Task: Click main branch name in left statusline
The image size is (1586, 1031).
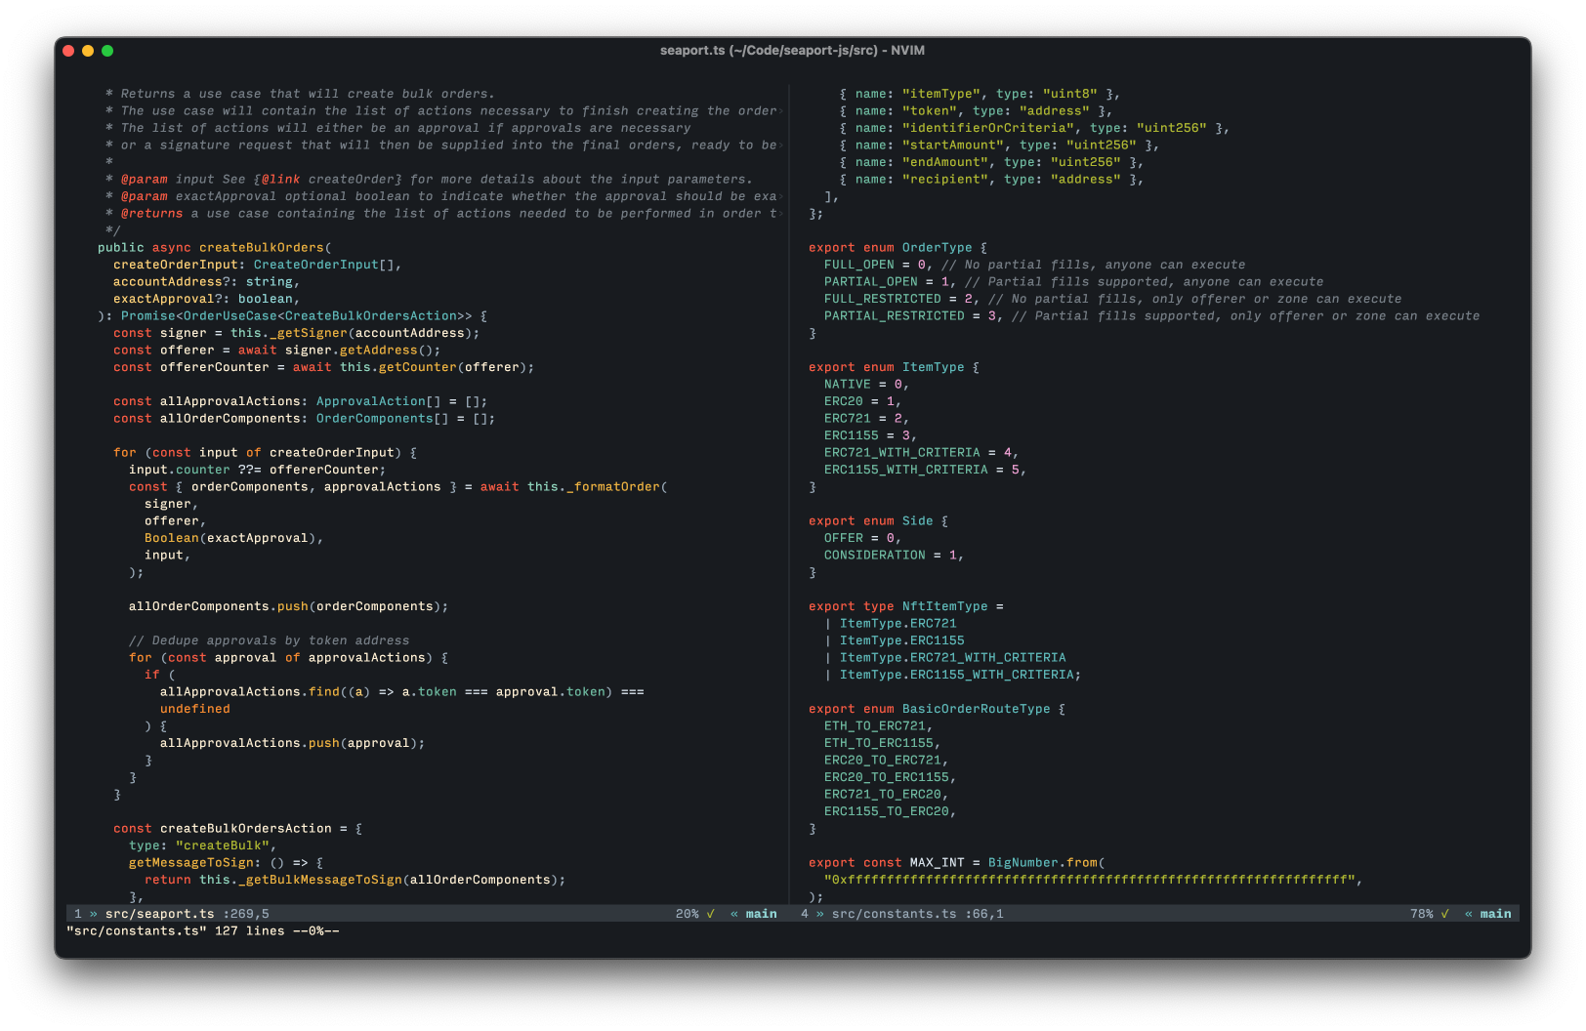Action: tap(762, 914)
